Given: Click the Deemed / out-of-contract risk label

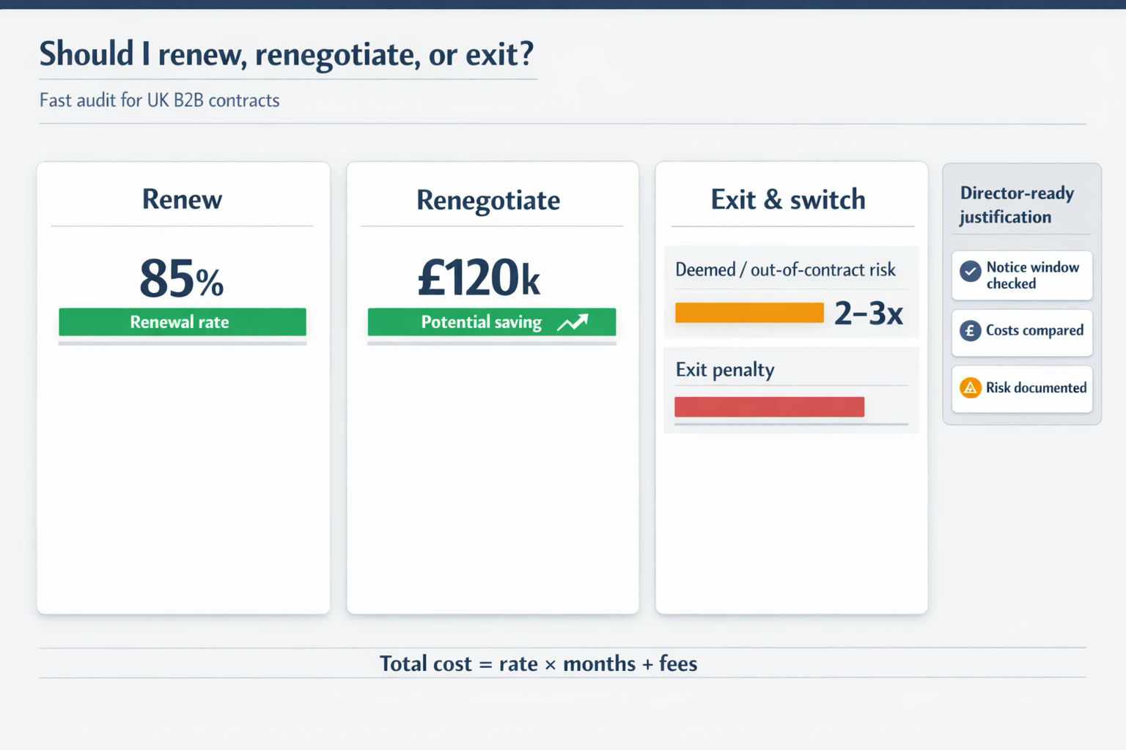Looking at the screenshot, I should click(785, 270).
